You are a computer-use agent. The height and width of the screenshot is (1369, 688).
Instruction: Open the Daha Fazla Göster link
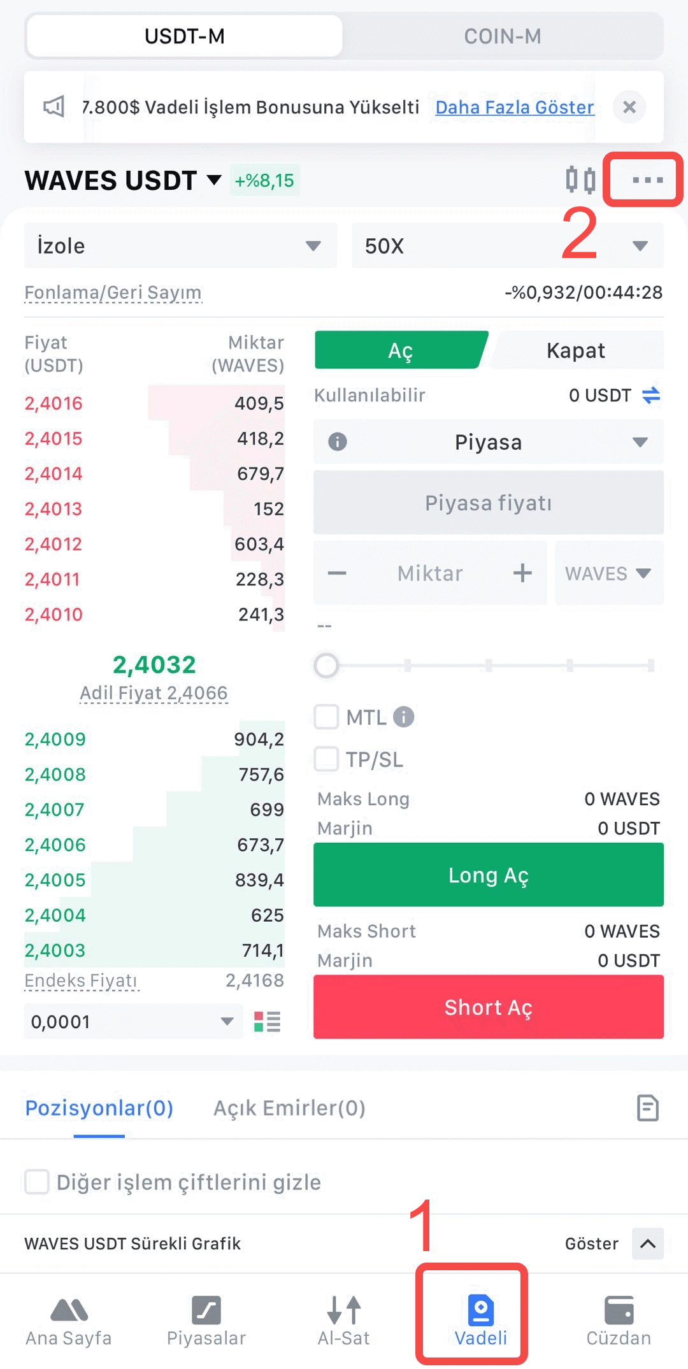pyautogui.click(x=514, y=107)
